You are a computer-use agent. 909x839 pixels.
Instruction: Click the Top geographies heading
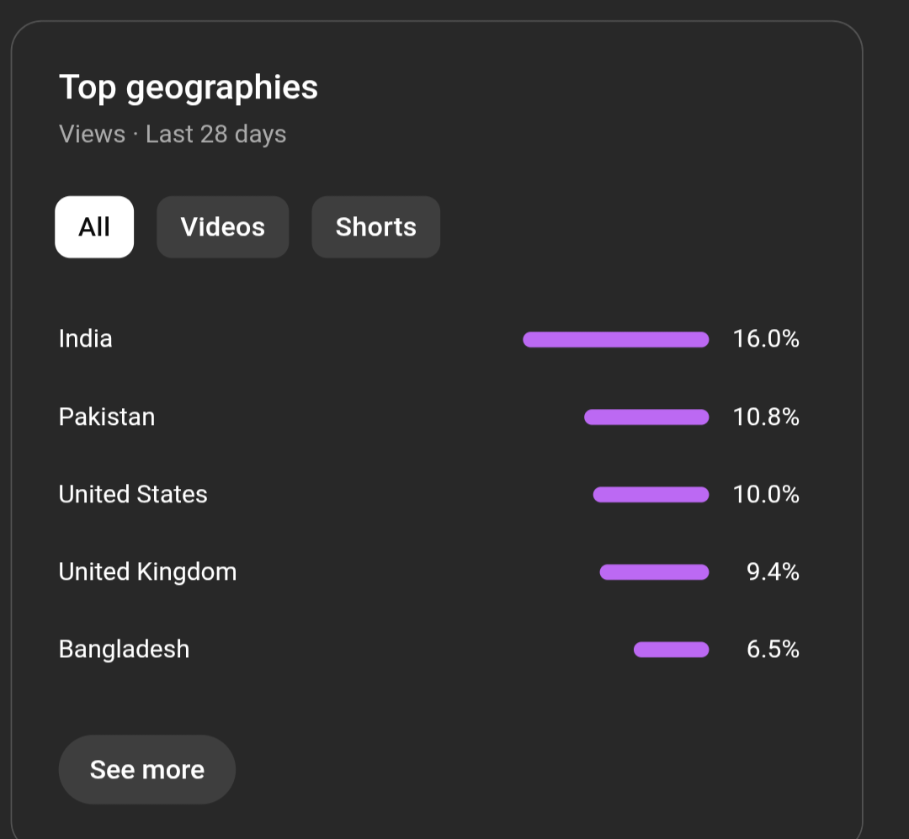(189, 88)
